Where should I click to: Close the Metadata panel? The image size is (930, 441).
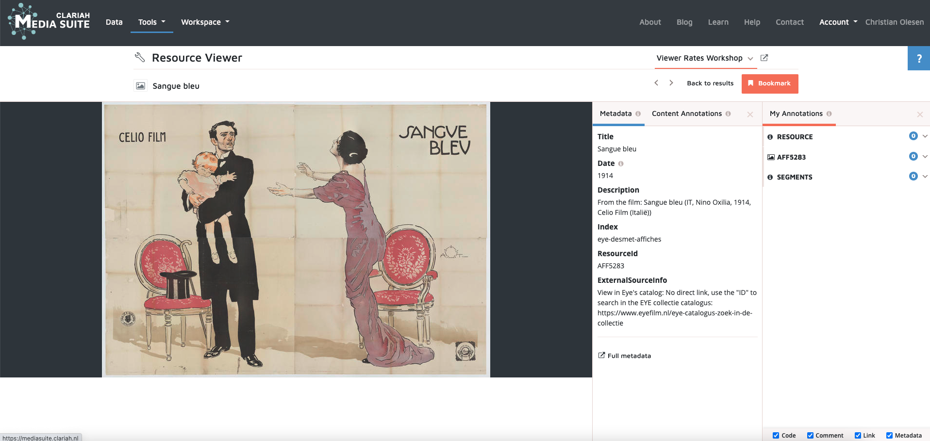tap(750, 114)
